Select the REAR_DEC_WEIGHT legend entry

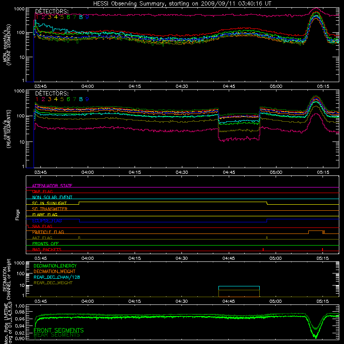click(x=53, y=283)
